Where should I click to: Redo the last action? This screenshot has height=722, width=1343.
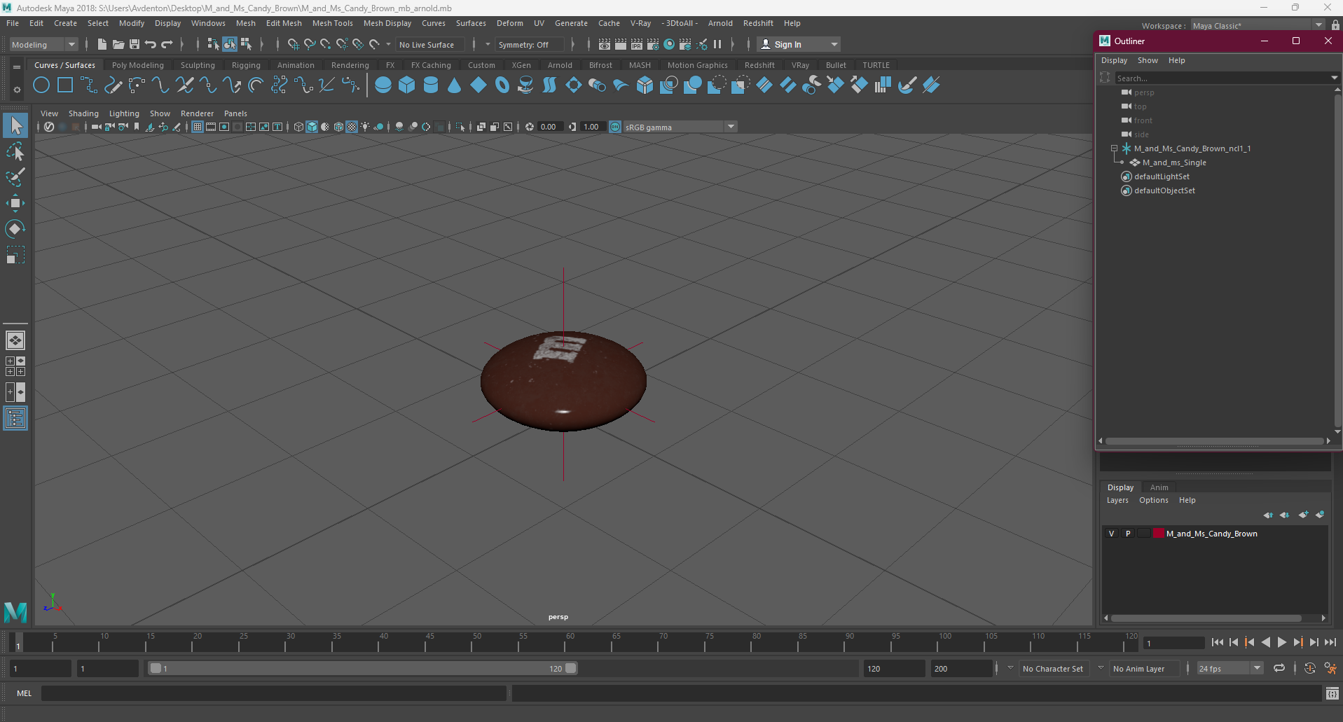(167, 44)
